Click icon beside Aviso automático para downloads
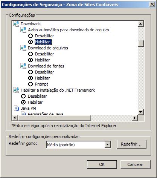Image resolution: width=157 pixels, height=178 pixels. click(23, 30)
